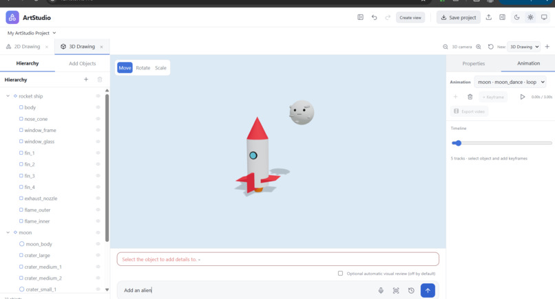The height and width of the screenshot is (299, 555).
Task: Open the New 3D Drawing dropdown
Action: [x=524, y=47]
